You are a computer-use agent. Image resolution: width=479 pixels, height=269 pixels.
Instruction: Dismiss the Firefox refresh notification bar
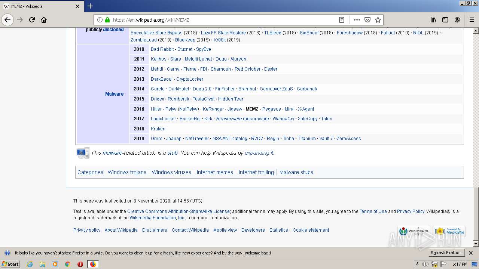[471, 253]
